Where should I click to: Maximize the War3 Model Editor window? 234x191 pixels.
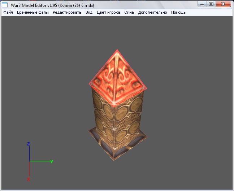(211, 4)
